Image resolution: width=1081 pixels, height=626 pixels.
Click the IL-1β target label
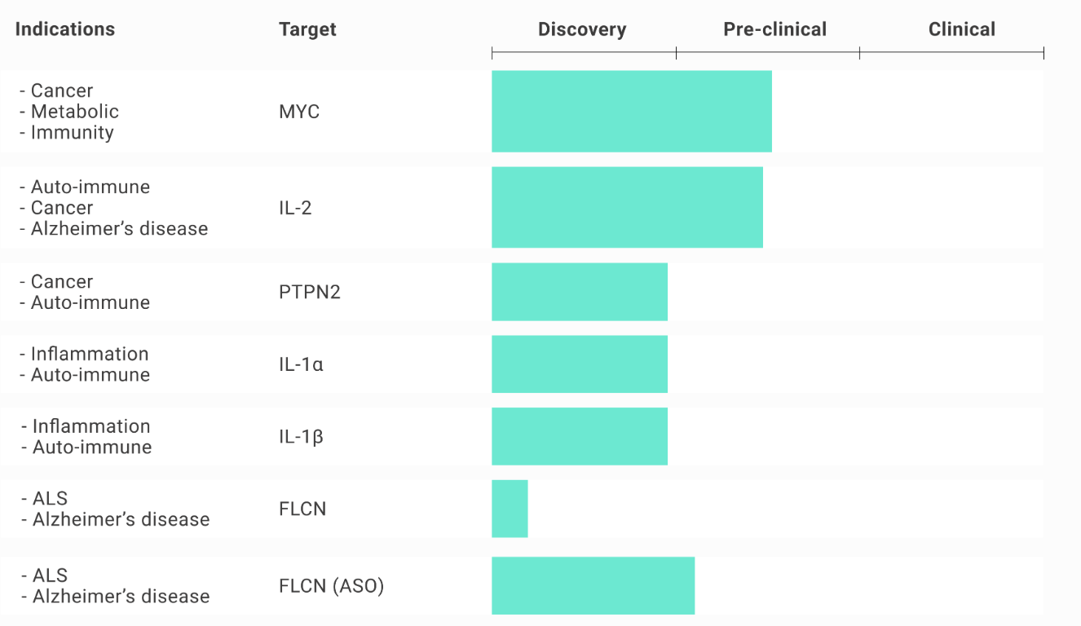click(x=301, y=437)
